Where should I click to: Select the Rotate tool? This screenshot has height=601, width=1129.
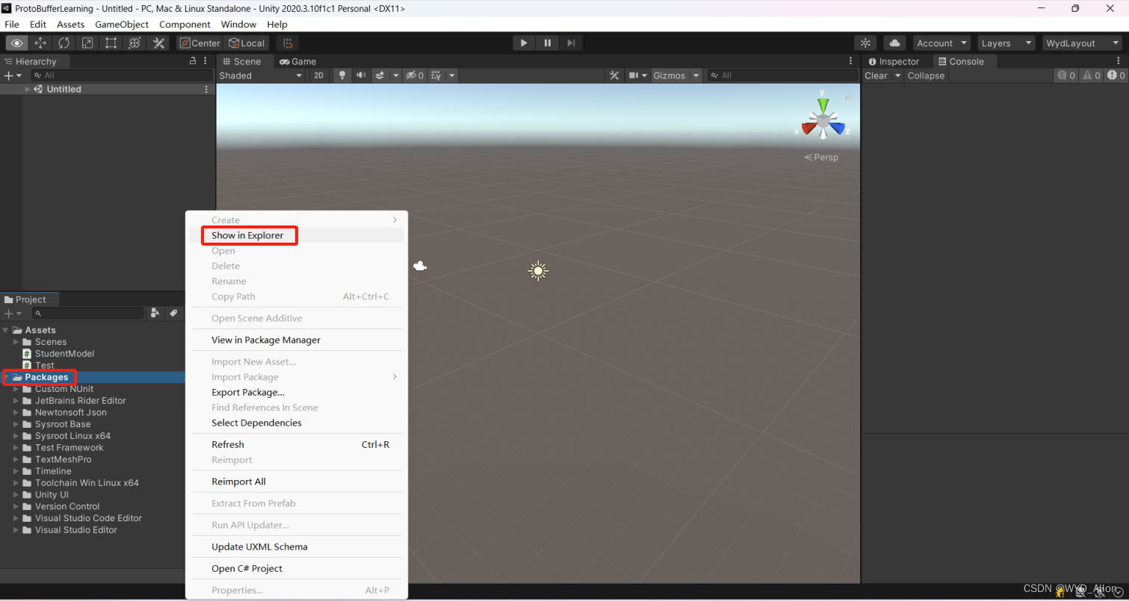[x=64, y=43]
